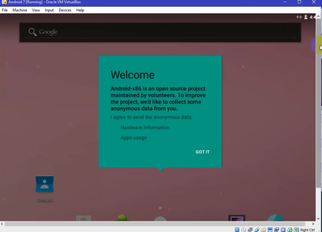Click the Google search magnifier icon
This screenshot has width=322, height=232.
click(32, 32)
